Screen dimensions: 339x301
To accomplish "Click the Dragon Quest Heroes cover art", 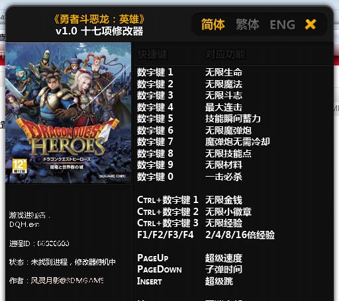I will click(x=68, y=113).
